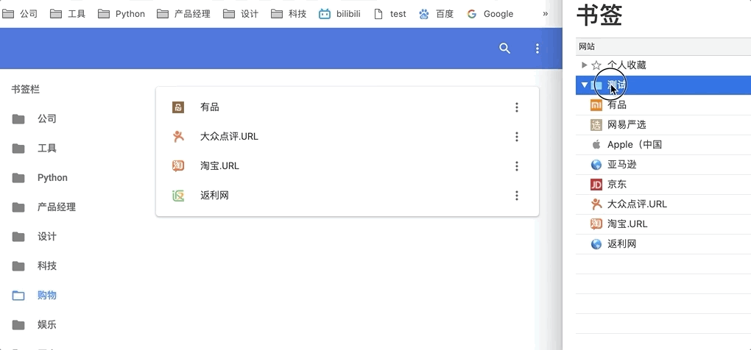Select Apple（中国 in the right panel
Screen dimensions: 751x350
coord(663,144)
